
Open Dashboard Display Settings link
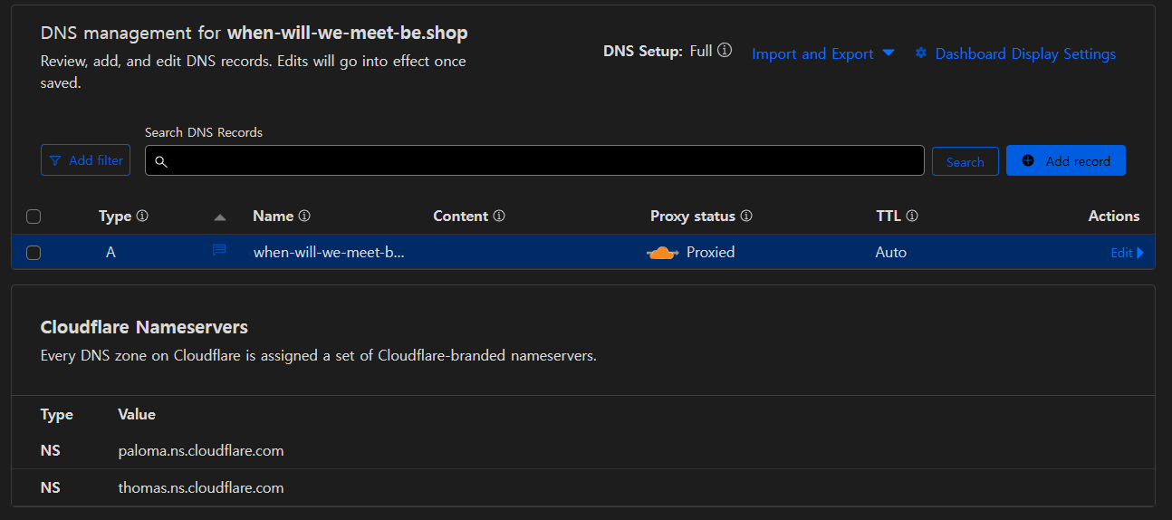tap(1024, 54)
